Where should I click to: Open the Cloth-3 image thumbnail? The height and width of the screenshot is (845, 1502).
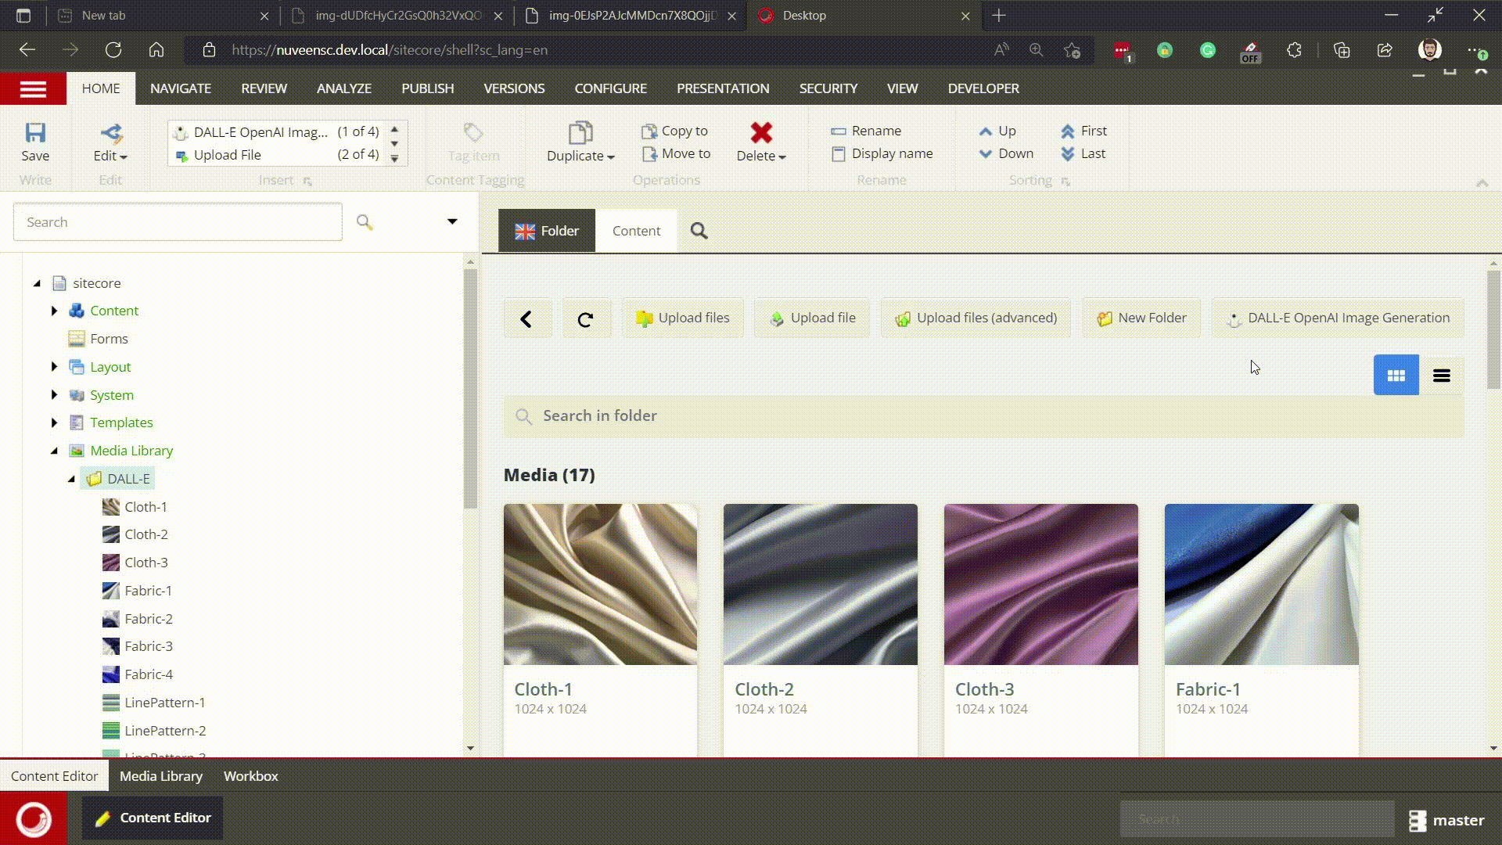point(1040,584)
